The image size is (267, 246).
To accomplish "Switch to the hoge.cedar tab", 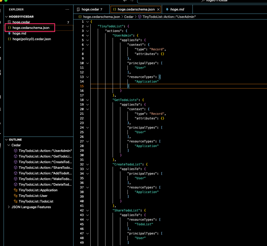I will 91,9.
